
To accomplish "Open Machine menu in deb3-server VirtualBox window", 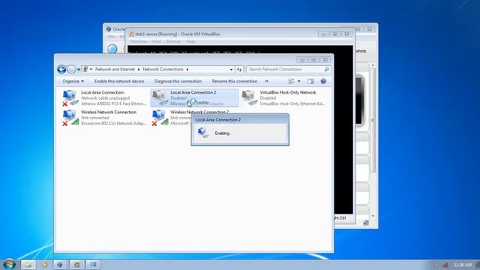I will [138, 42].
